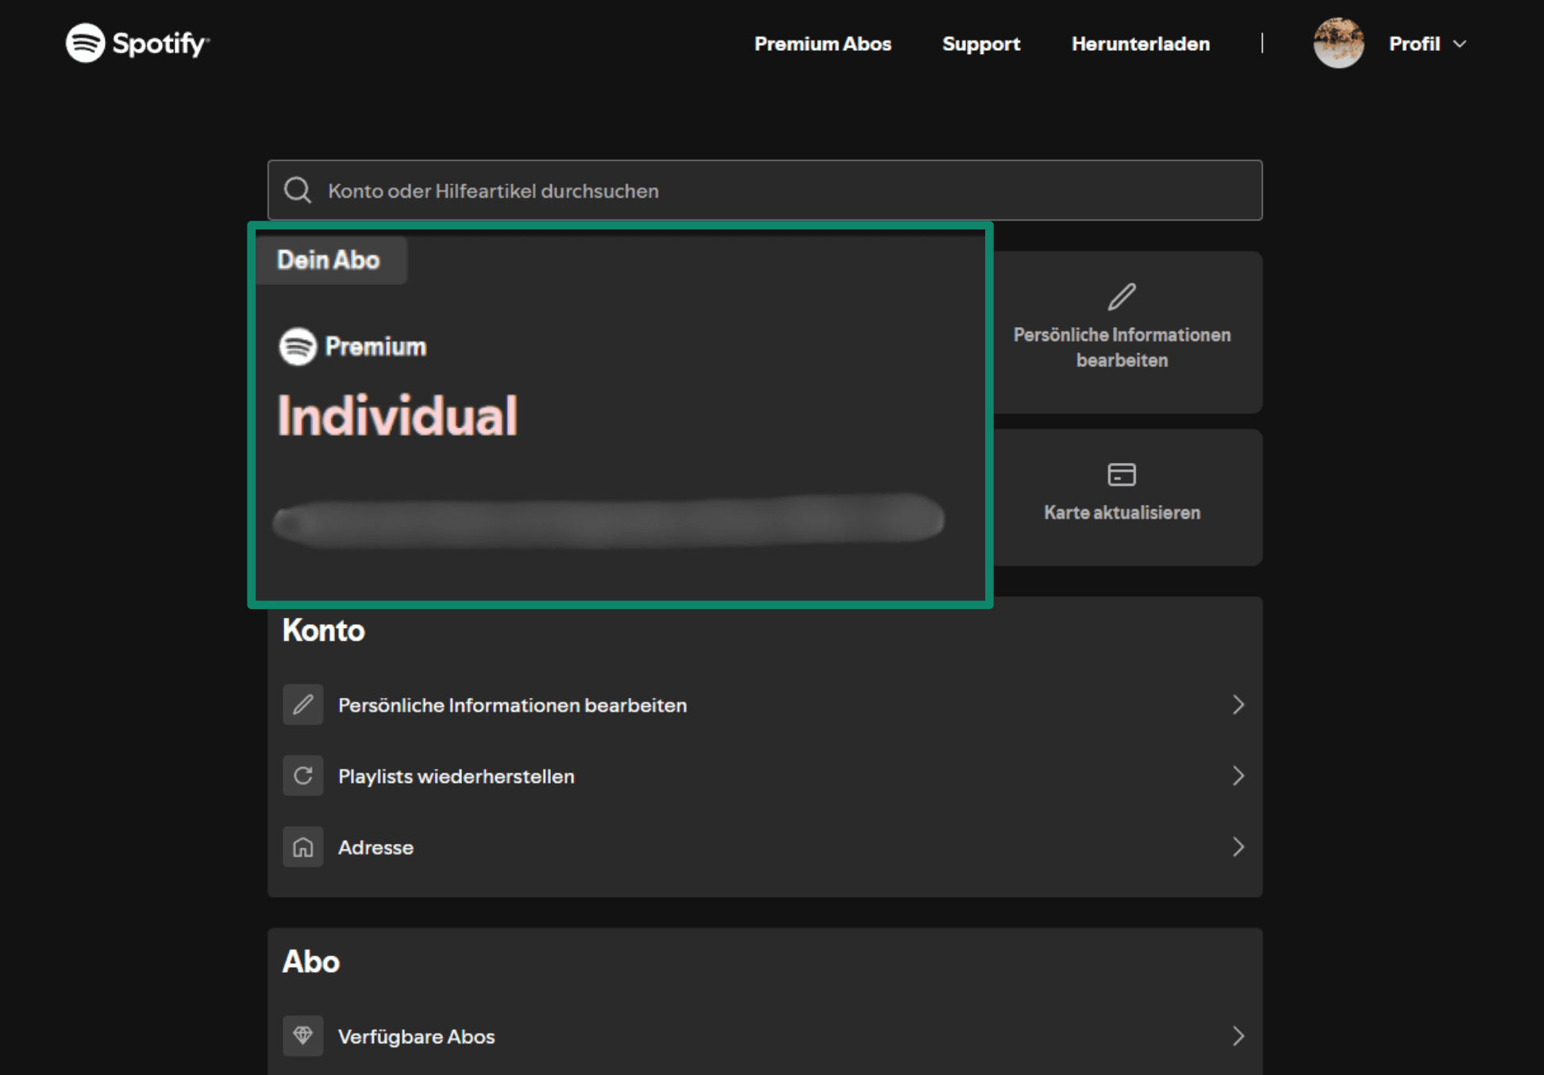The image size is (1544, 1075).
Task: Open the Premium Abos menu item
Action: (x=822, y=44)
